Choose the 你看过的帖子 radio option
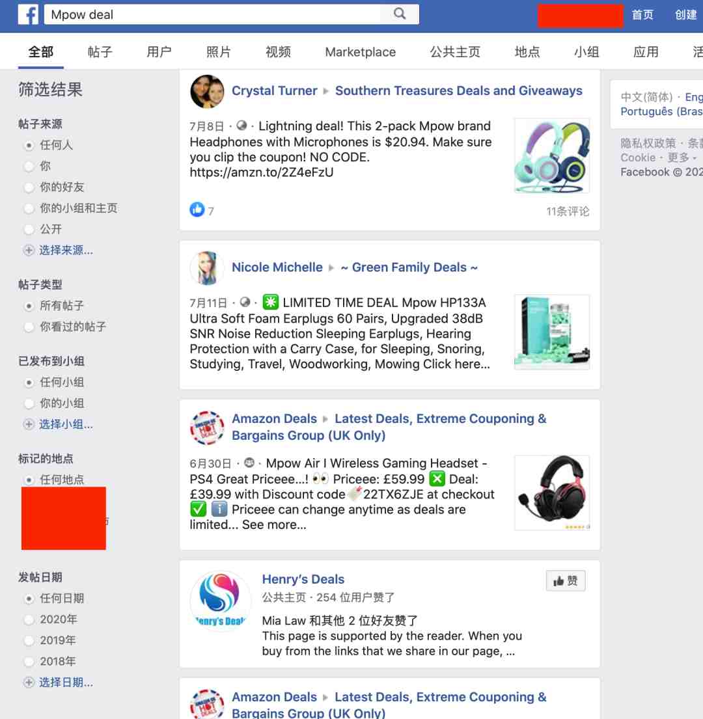 pos(29,327)
